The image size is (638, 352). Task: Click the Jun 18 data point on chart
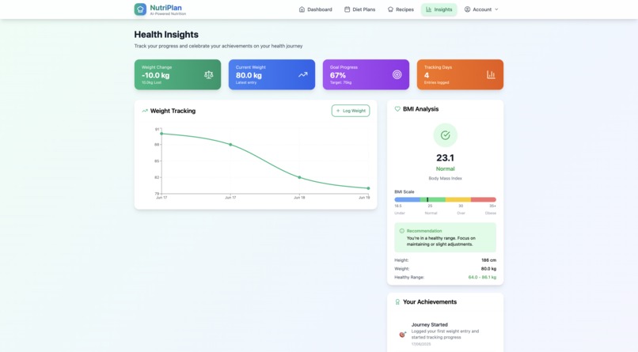pos(299,177)
